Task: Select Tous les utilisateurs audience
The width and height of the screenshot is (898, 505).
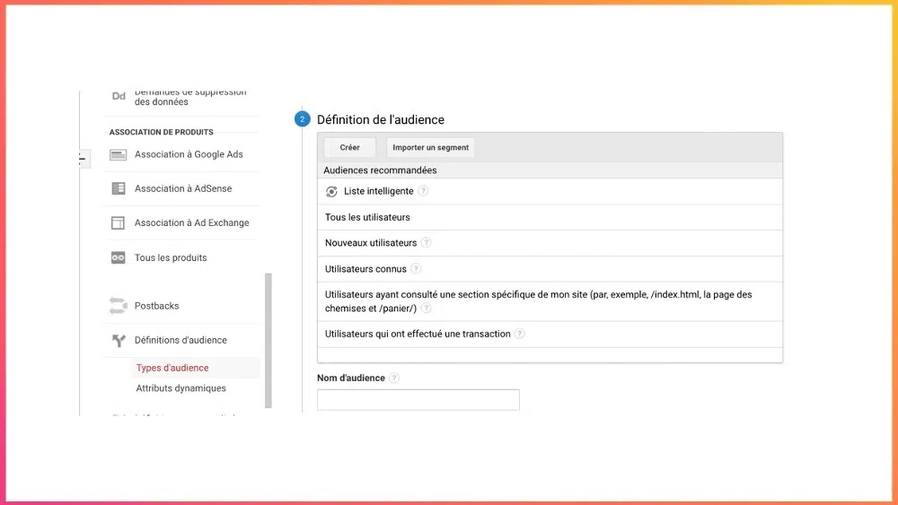Action: [367, 217]
